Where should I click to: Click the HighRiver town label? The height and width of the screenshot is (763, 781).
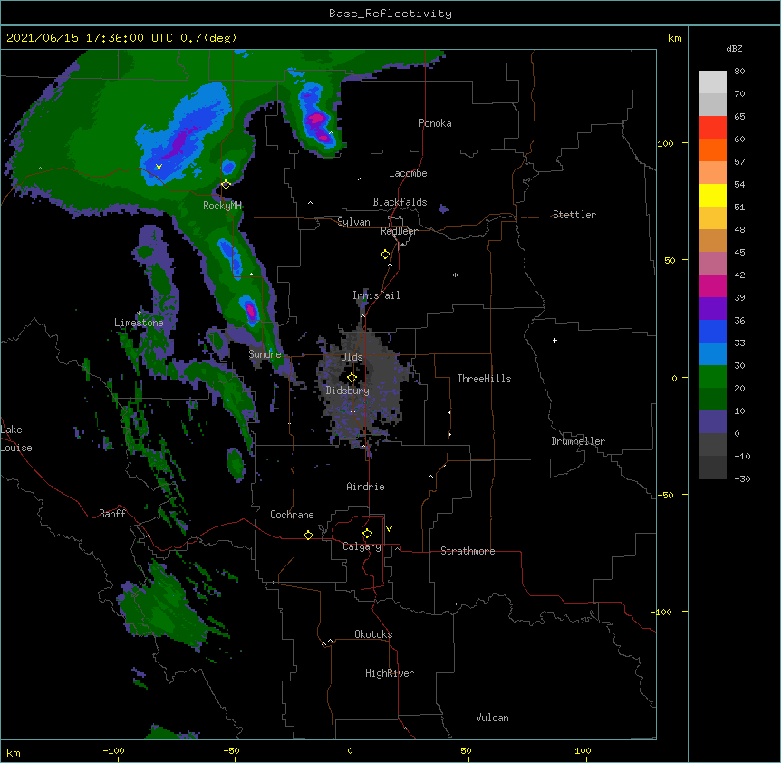coord(390,673)
